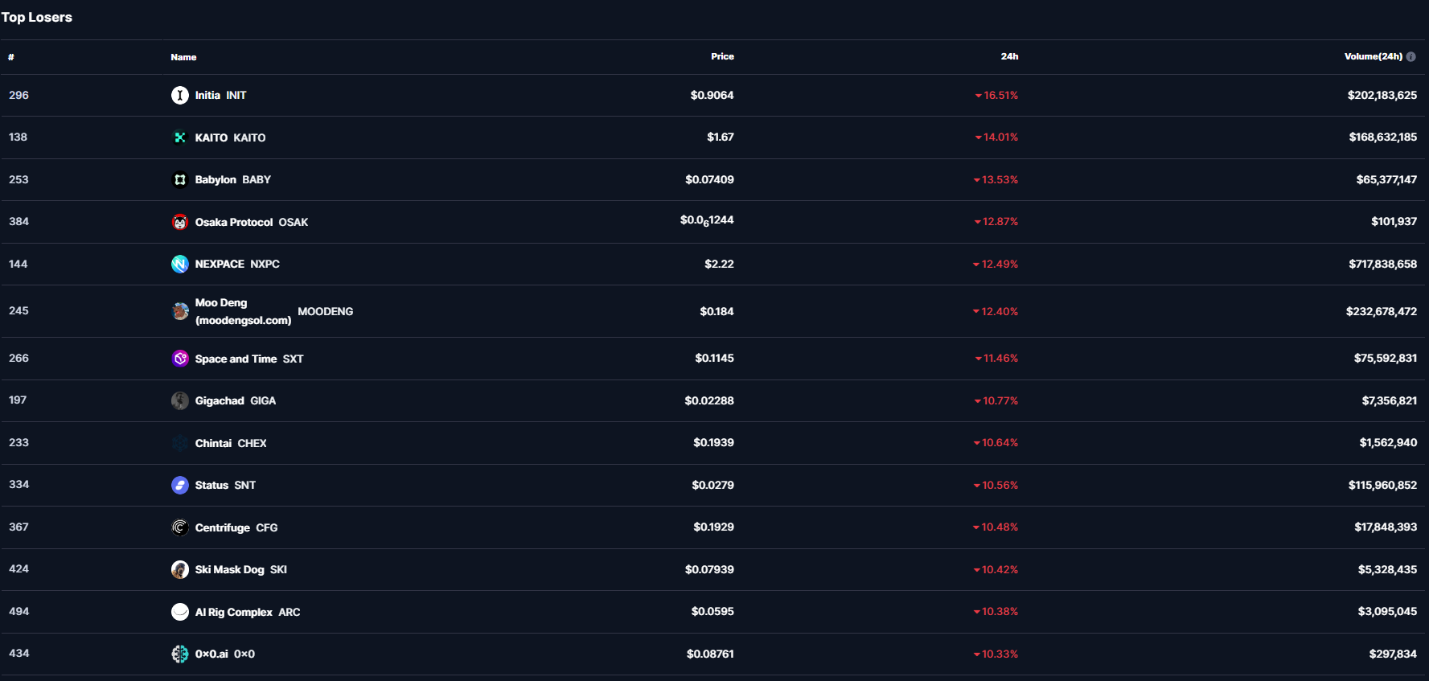
Task: Sort by the Name column header
Action: click(x=183, y=57)
